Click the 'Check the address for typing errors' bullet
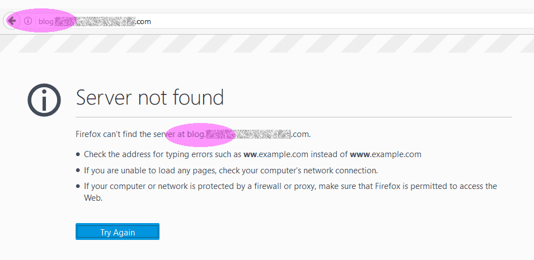This screenshot has width=534, height=260. 252,154
